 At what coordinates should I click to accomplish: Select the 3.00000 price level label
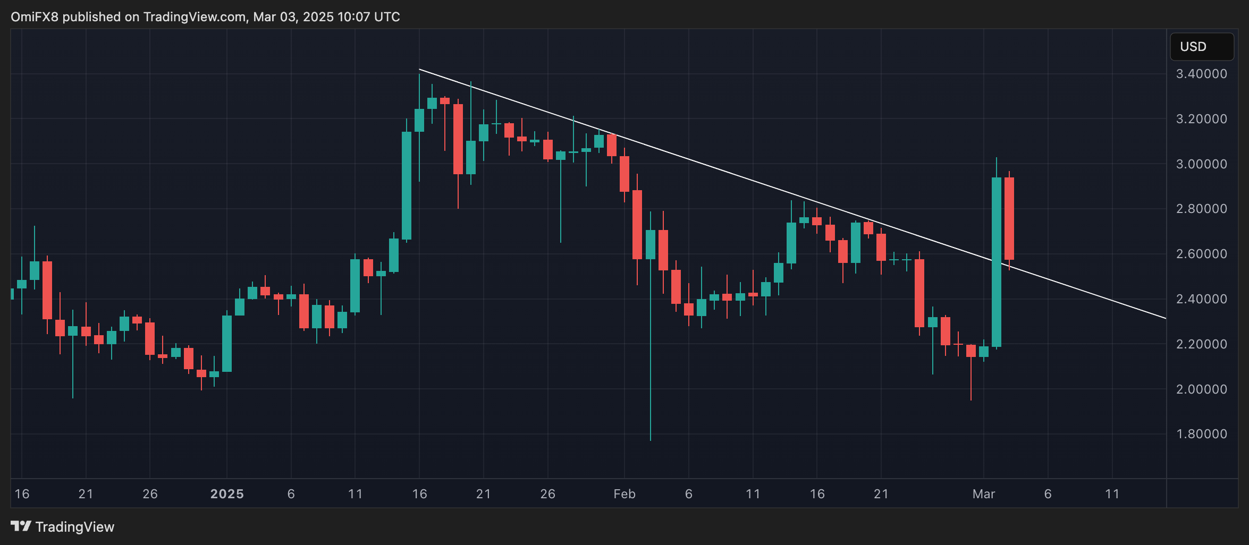tap(1202, 164)
